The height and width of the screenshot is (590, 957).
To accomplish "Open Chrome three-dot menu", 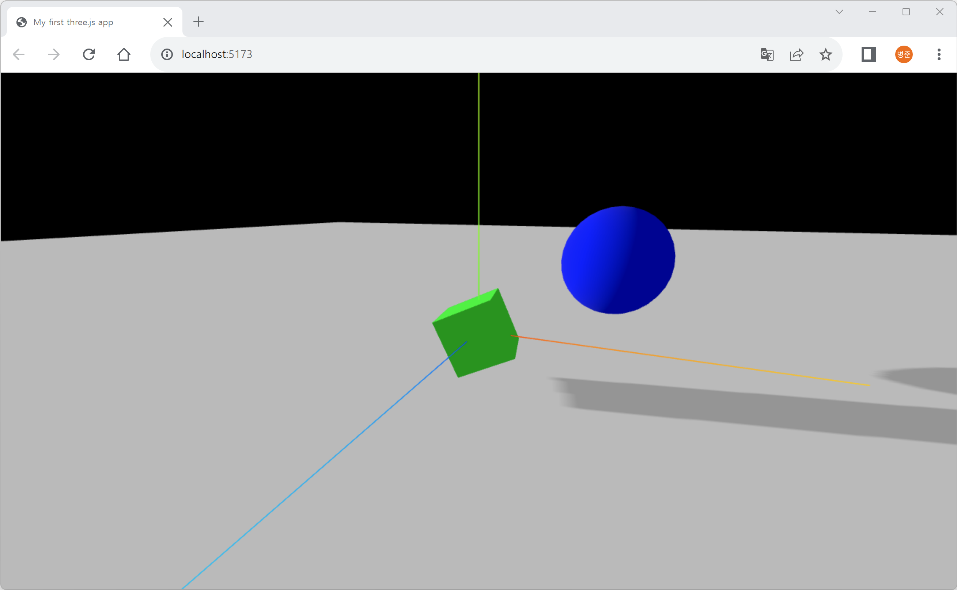I will click(939, 54).
